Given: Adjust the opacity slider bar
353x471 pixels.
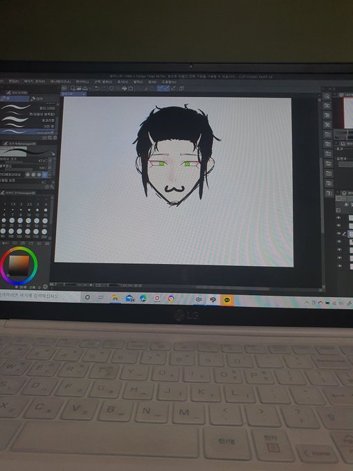Looking at the screenshot, I should click(x=19, y=170).
